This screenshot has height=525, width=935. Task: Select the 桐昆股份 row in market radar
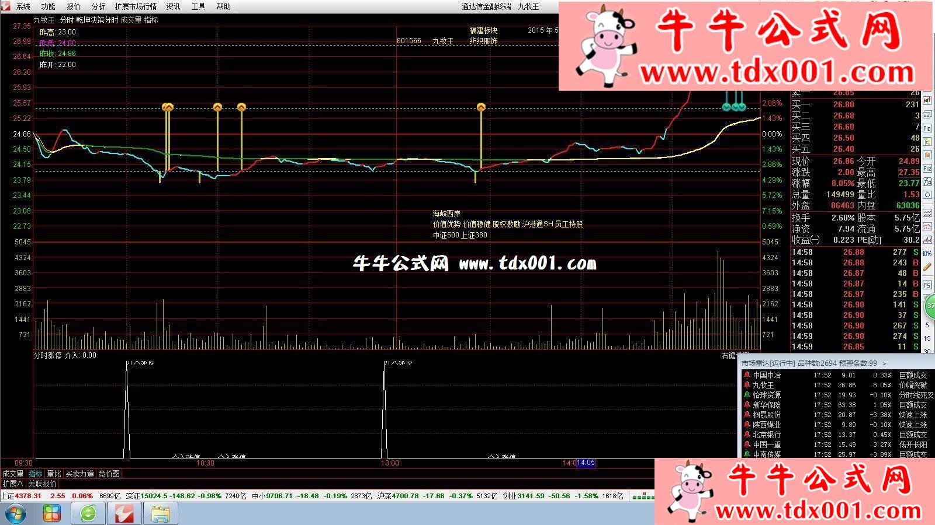837,415
